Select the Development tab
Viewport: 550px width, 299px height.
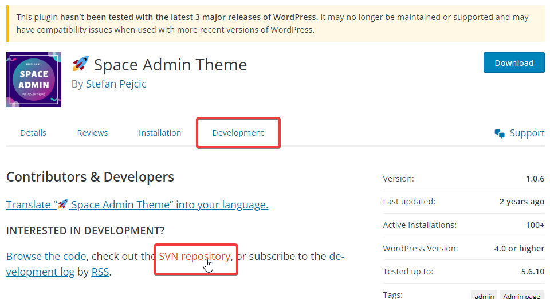click(x=238, y=133)
